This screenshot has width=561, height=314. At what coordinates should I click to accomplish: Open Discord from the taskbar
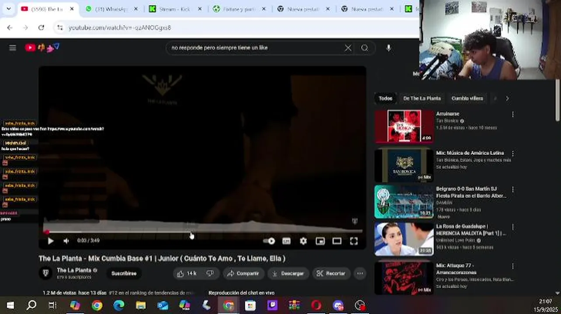point(338,305)
